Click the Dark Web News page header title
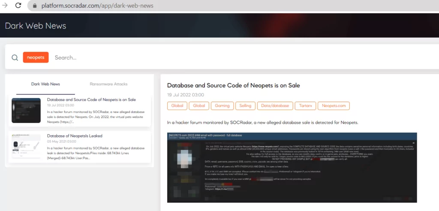 (36, 26)
